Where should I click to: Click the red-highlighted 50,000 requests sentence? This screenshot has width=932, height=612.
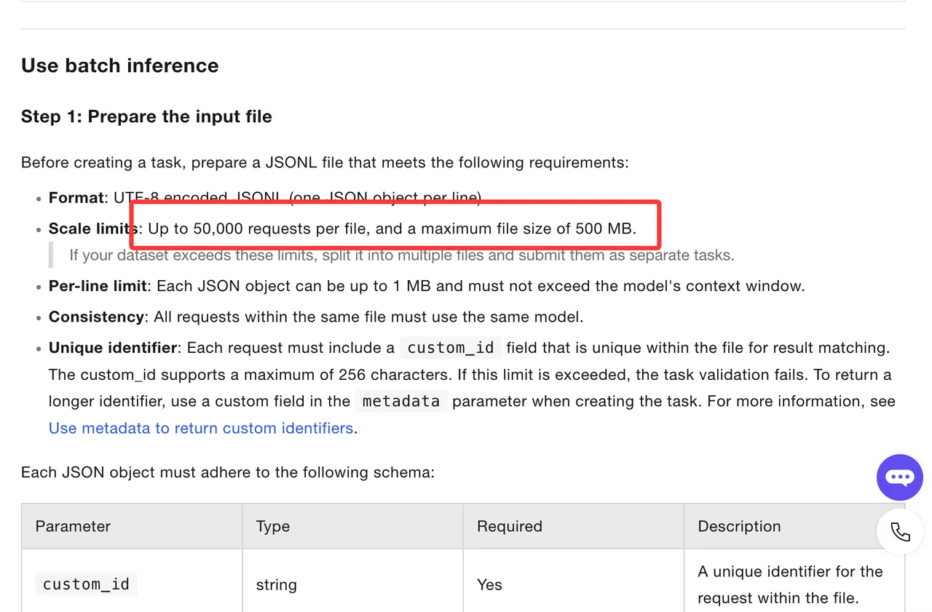(392, 228)
